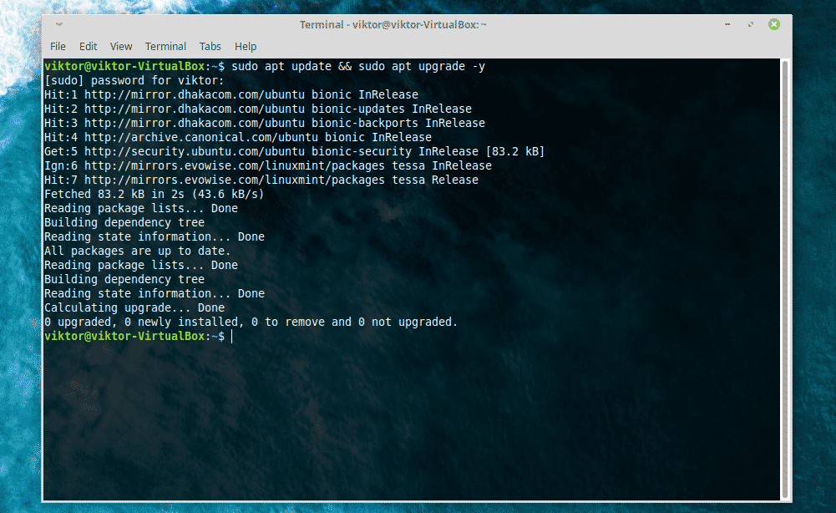This screenshot has height=513, width=836.
Task: Click 'Calculating upgrade... Done' line
Action: click(134, 307)
